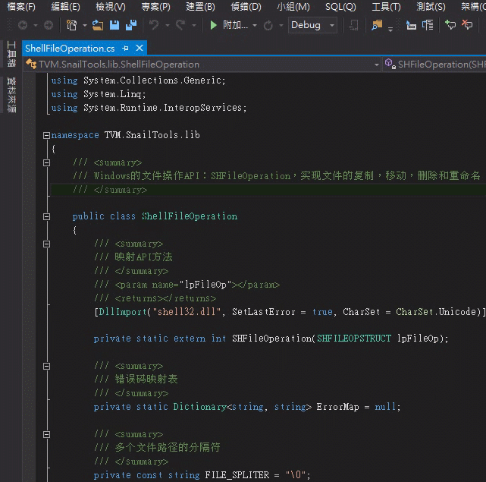This screenshot has width=486, height=482.
Task: Click the ErrorMap field name
Action: [x=337, y=407]
